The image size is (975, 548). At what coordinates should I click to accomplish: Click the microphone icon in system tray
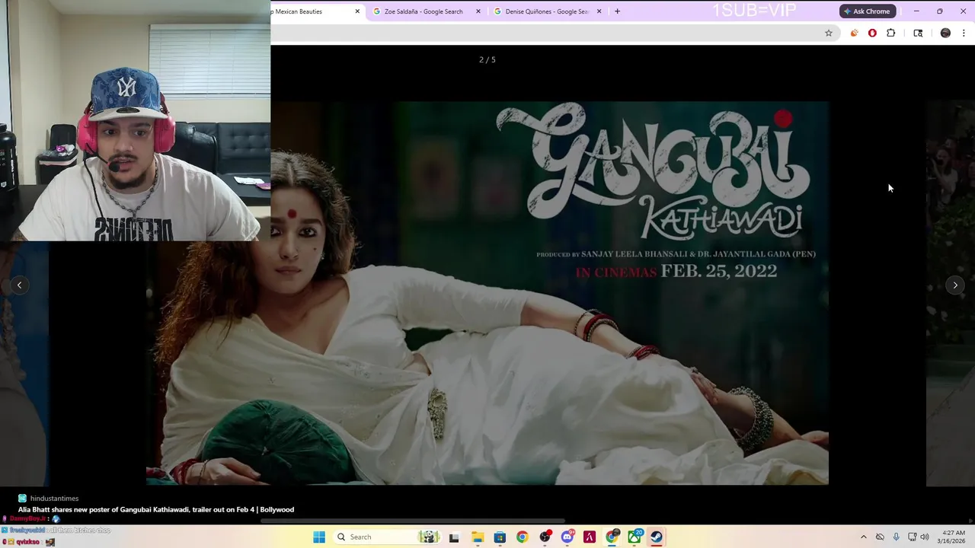(x=896, y=537)
